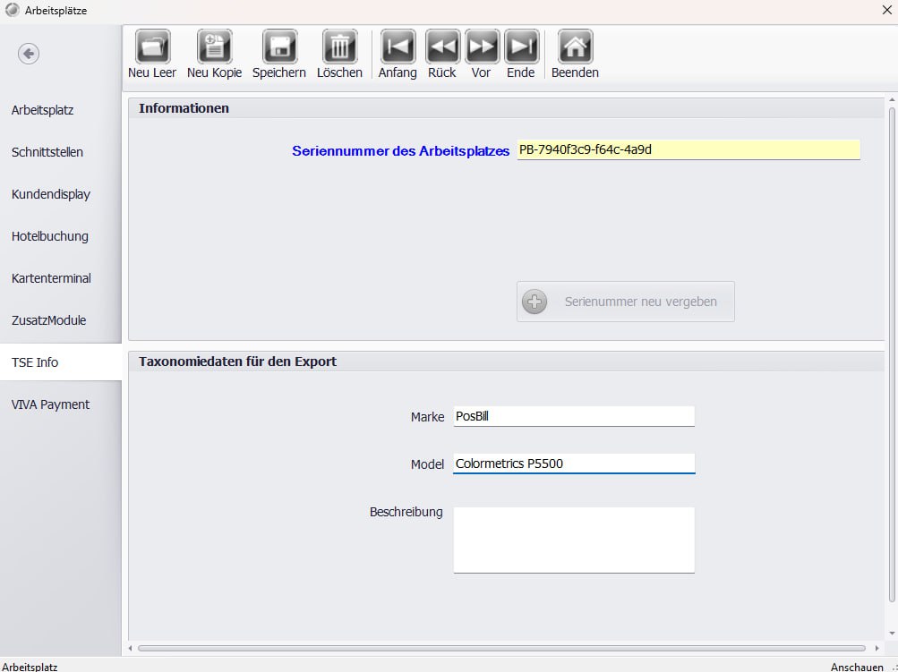Go to the Kartenterminal tab
Viewport: 898px width, 672px height.
51,278
